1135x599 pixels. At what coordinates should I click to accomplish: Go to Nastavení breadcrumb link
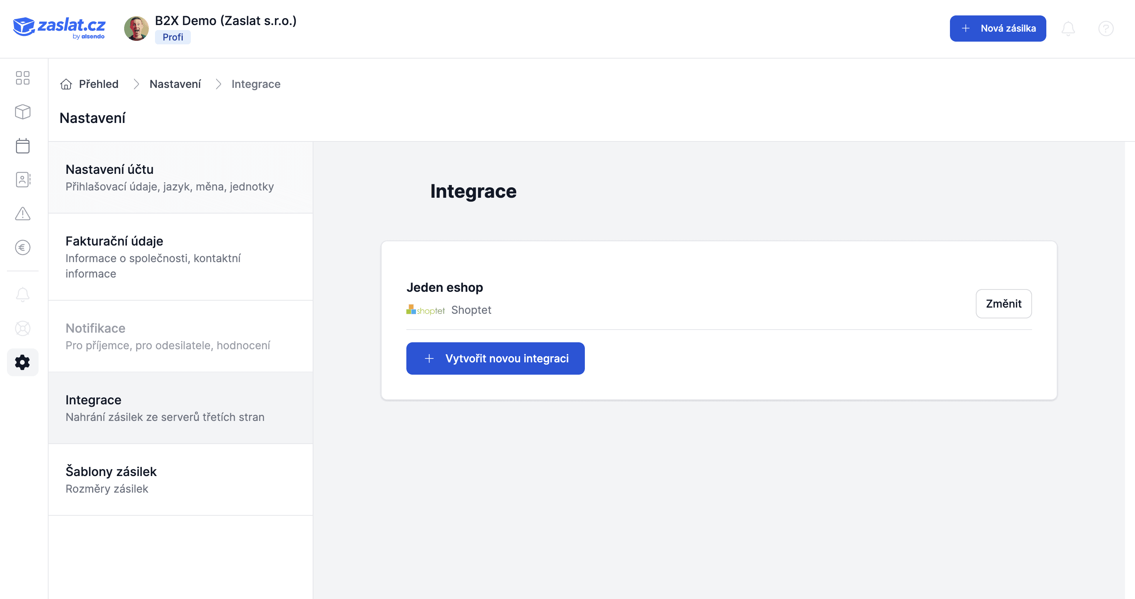click(175, 84)
